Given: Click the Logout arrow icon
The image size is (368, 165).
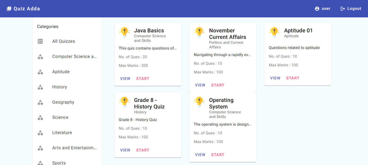Looking at the screenshot, I should point(343,9).
